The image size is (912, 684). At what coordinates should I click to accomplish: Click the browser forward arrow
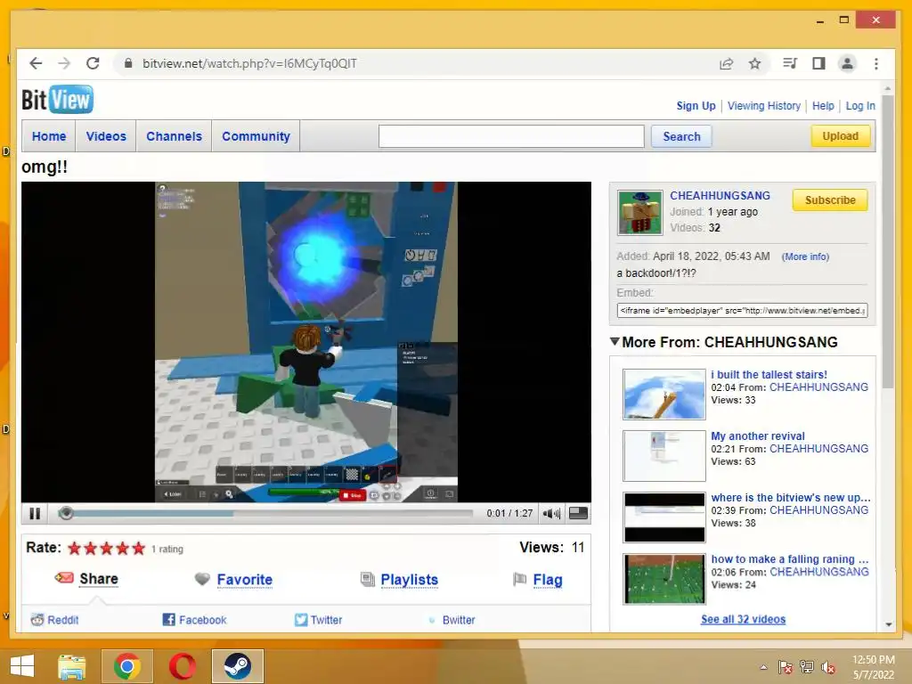coord(64,63)
